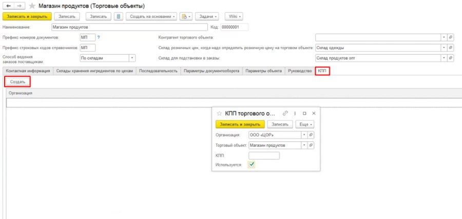
Task: Open Способ ведения заказов По складам dropdown
Action: point(132,58)
